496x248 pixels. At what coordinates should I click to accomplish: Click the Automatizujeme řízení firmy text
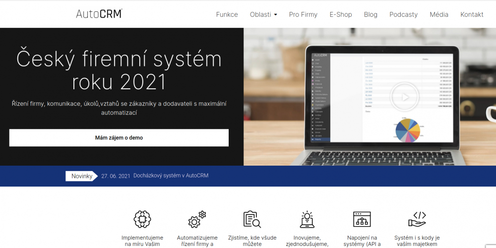(197, 241)
